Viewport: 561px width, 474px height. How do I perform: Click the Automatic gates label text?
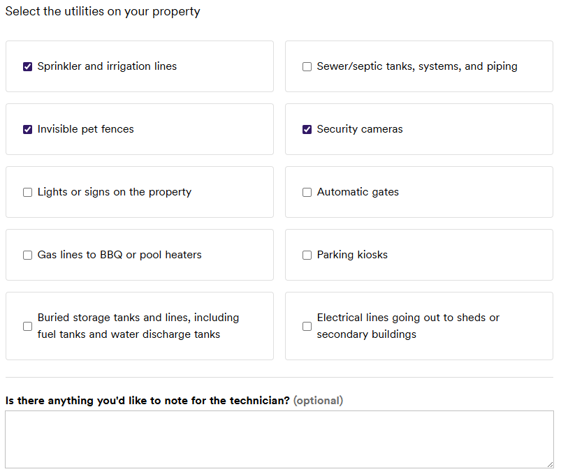coord(359,192)
